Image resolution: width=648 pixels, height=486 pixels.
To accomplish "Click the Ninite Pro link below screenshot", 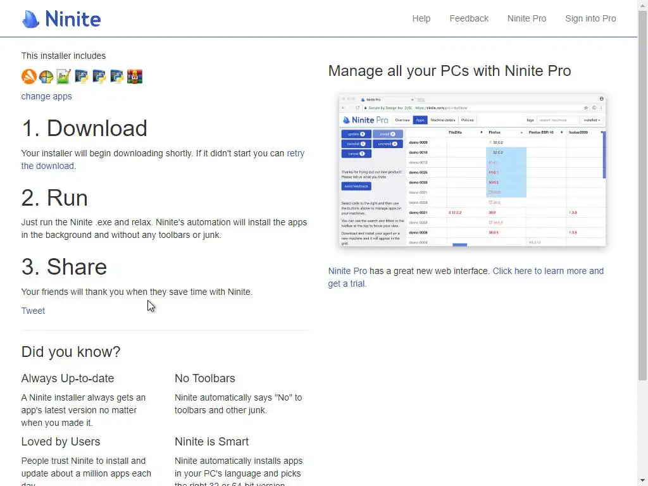I will tap(347, 271).
